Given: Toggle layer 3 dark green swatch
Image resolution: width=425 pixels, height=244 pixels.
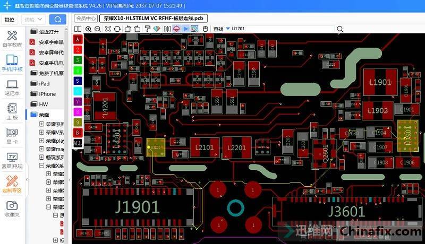Looking at the screenshot, I should point(78,60).
